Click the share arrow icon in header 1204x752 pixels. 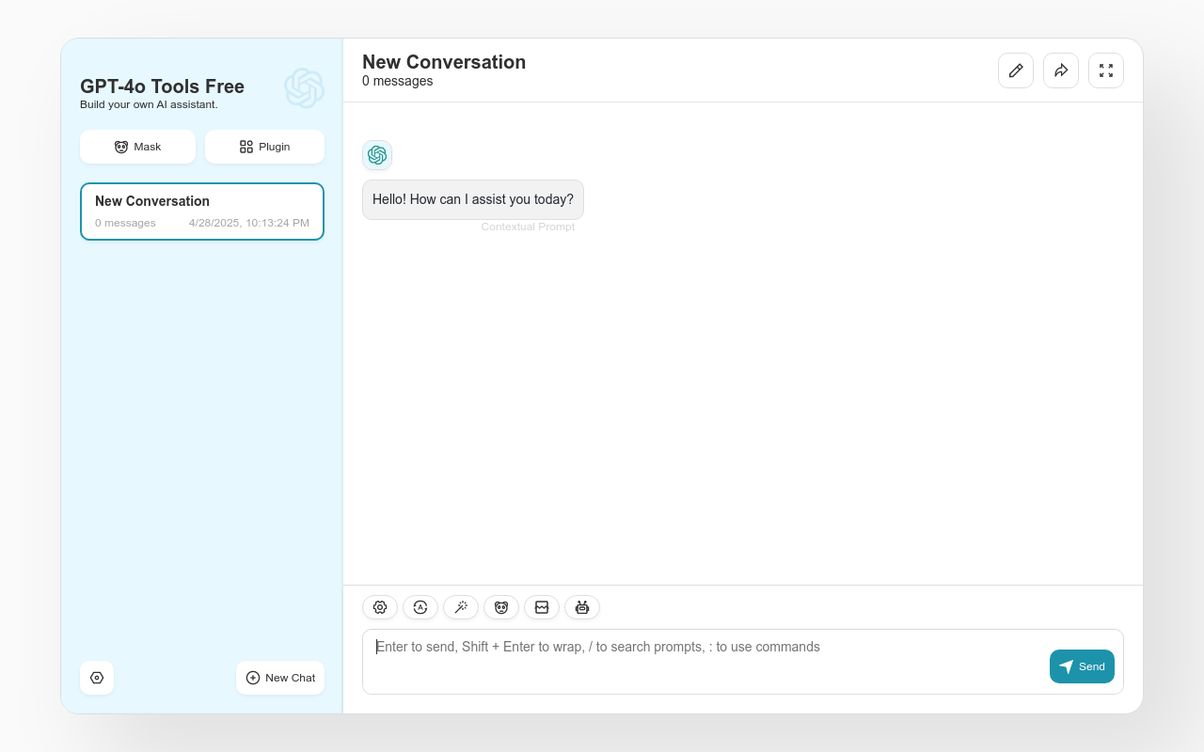click(x=1061, y=70)
